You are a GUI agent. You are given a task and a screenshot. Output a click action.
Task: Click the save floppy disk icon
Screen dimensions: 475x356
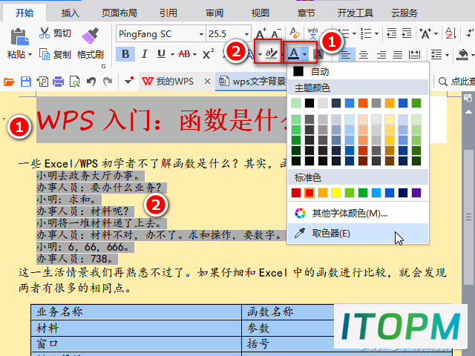[26, 82]
